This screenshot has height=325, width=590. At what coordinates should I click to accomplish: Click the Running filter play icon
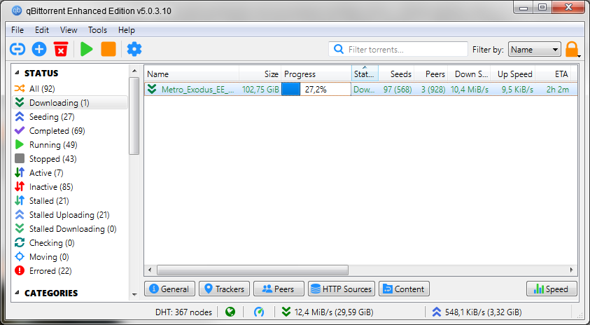pyautogui.click(x=20, y=144)
